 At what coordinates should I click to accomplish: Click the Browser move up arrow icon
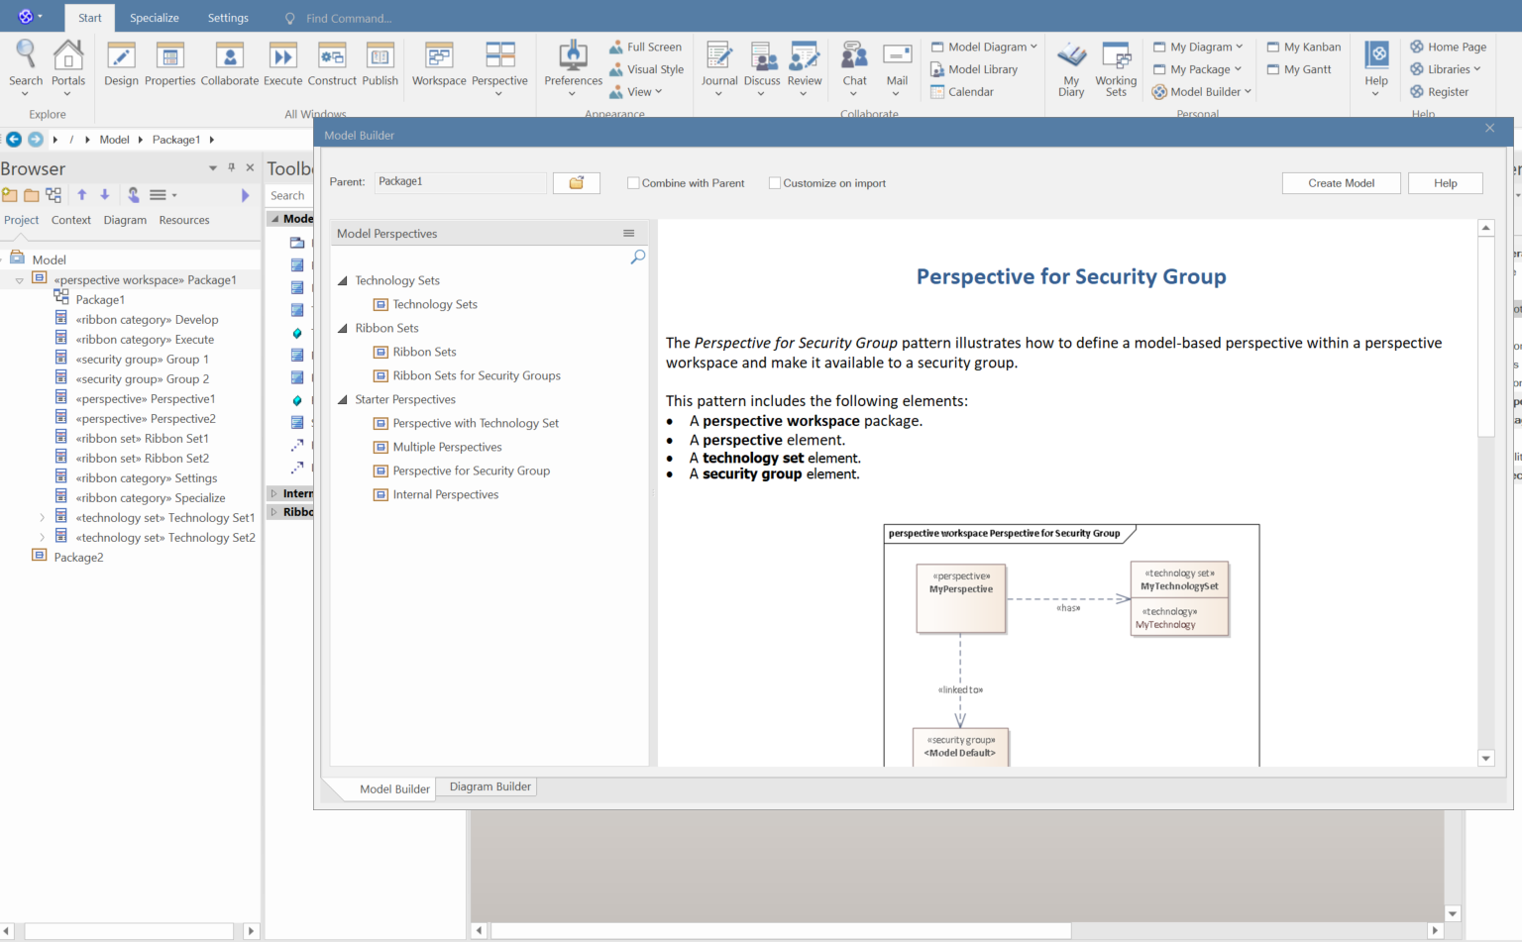[82, 195]
